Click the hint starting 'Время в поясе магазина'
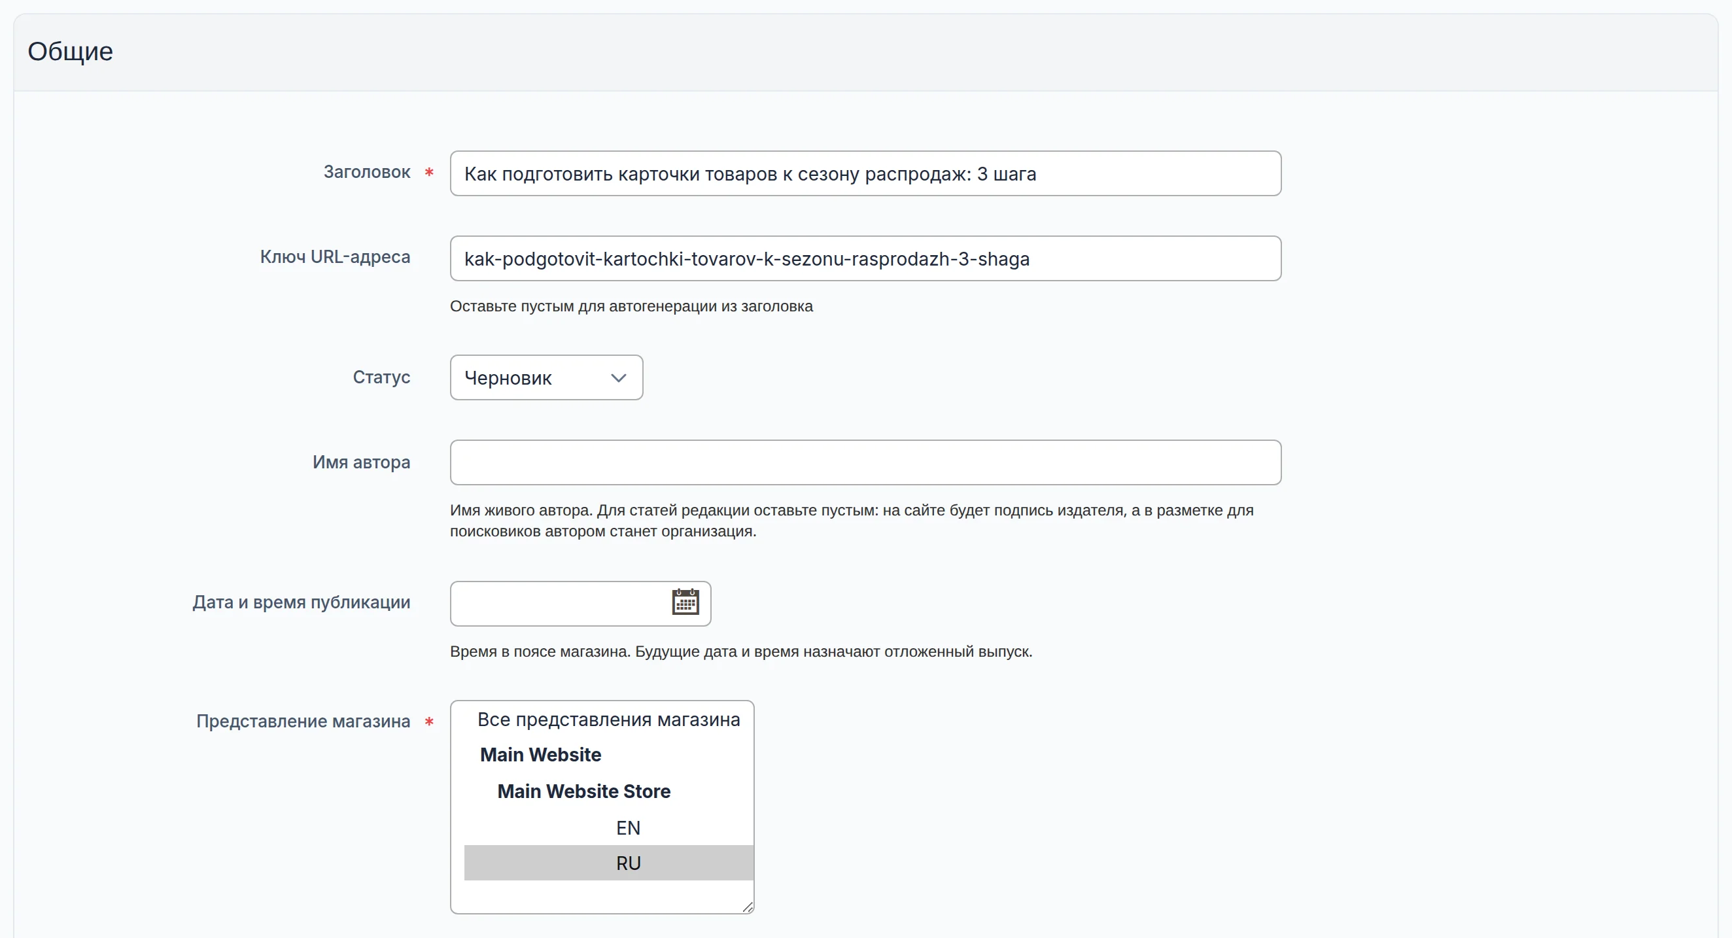The height and width of the screenshot is (938, 1732). [x=741, y=651]
